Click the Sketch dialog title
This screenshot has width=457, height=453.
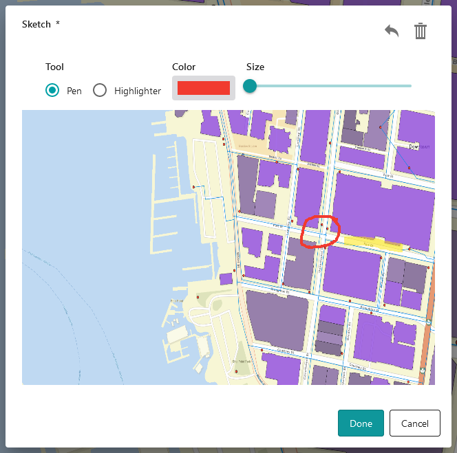point(36,24)
